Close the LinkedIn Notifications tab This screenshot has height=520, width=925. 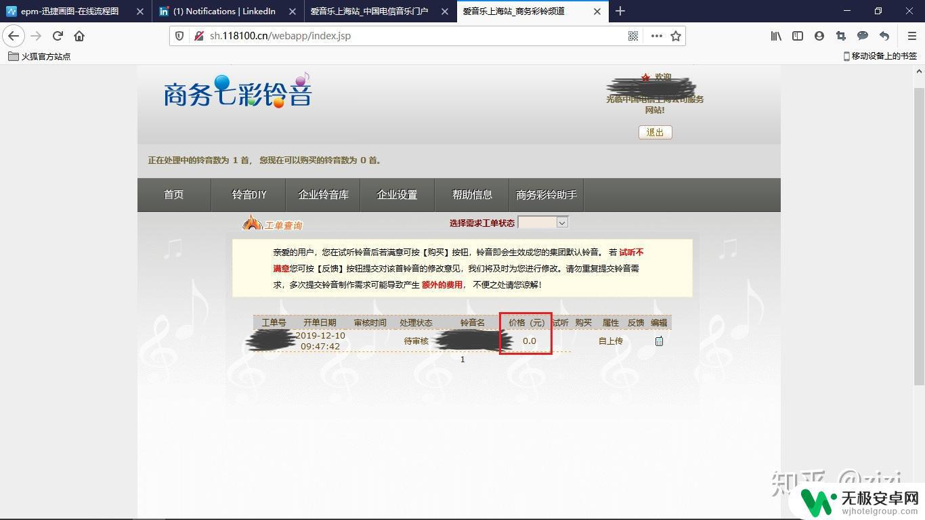tap(293, 12)
